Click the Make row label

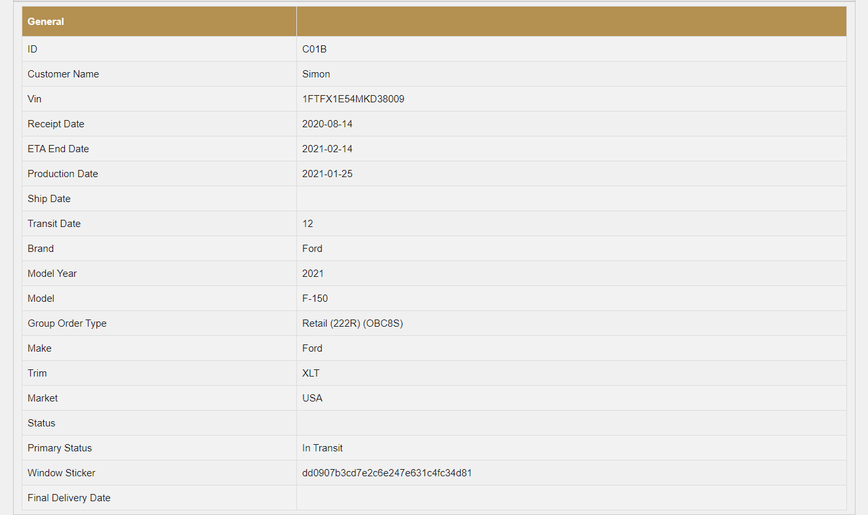(39, 348)
